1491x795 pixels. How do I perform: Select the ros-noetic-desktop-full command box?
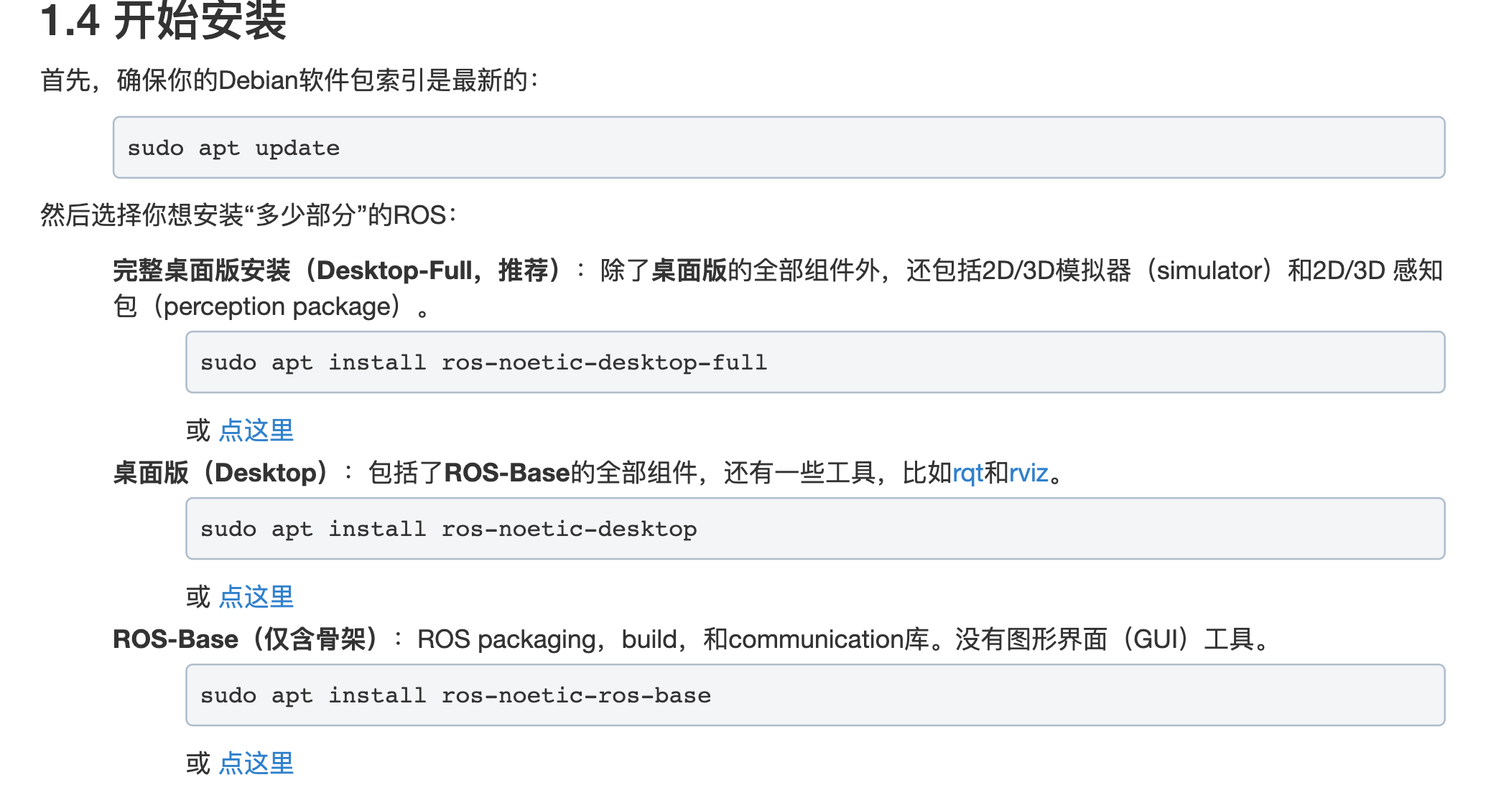[x=814, y=362]
